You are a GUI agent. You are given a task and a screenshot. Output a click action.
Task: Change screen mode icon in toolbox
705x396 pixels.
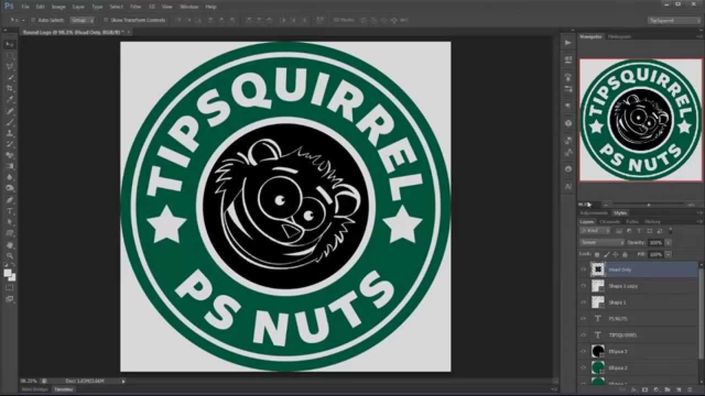10,299
